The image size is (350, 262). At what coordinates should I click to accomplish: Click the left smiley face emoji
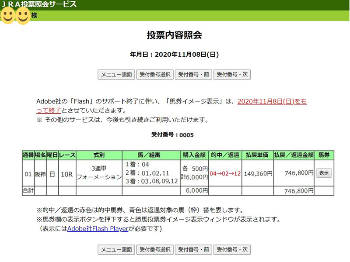pos(8,16)
